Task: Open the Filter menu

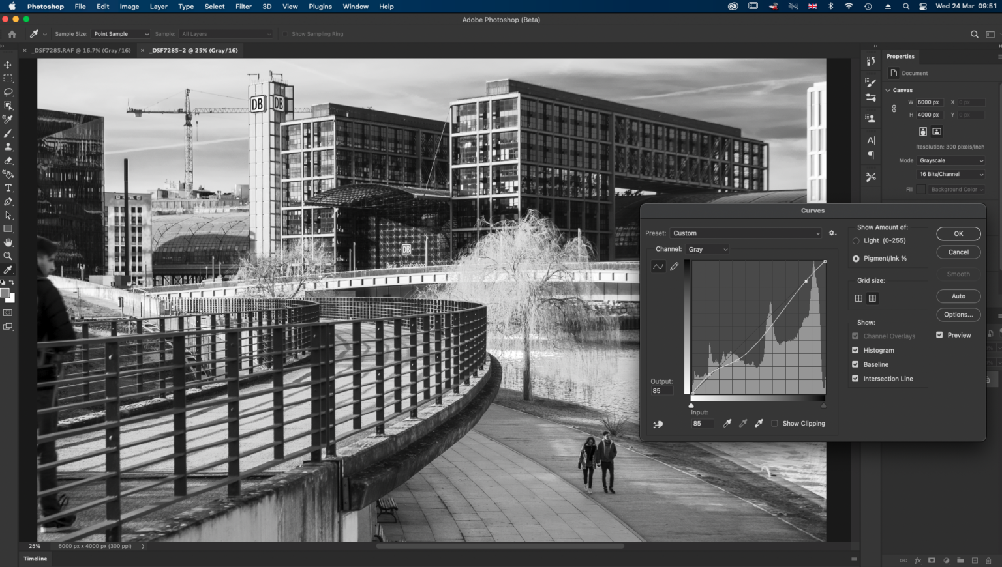Action: [x=243, y=7]
